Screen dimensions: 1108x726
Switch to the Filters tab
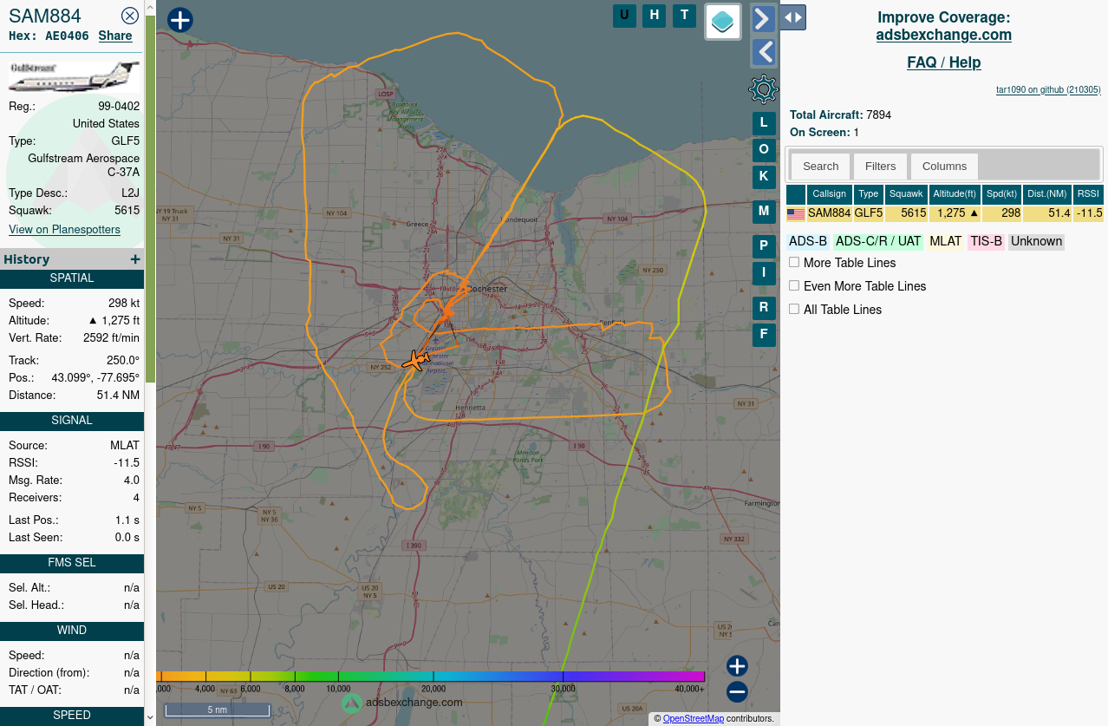tap(881, 167)
